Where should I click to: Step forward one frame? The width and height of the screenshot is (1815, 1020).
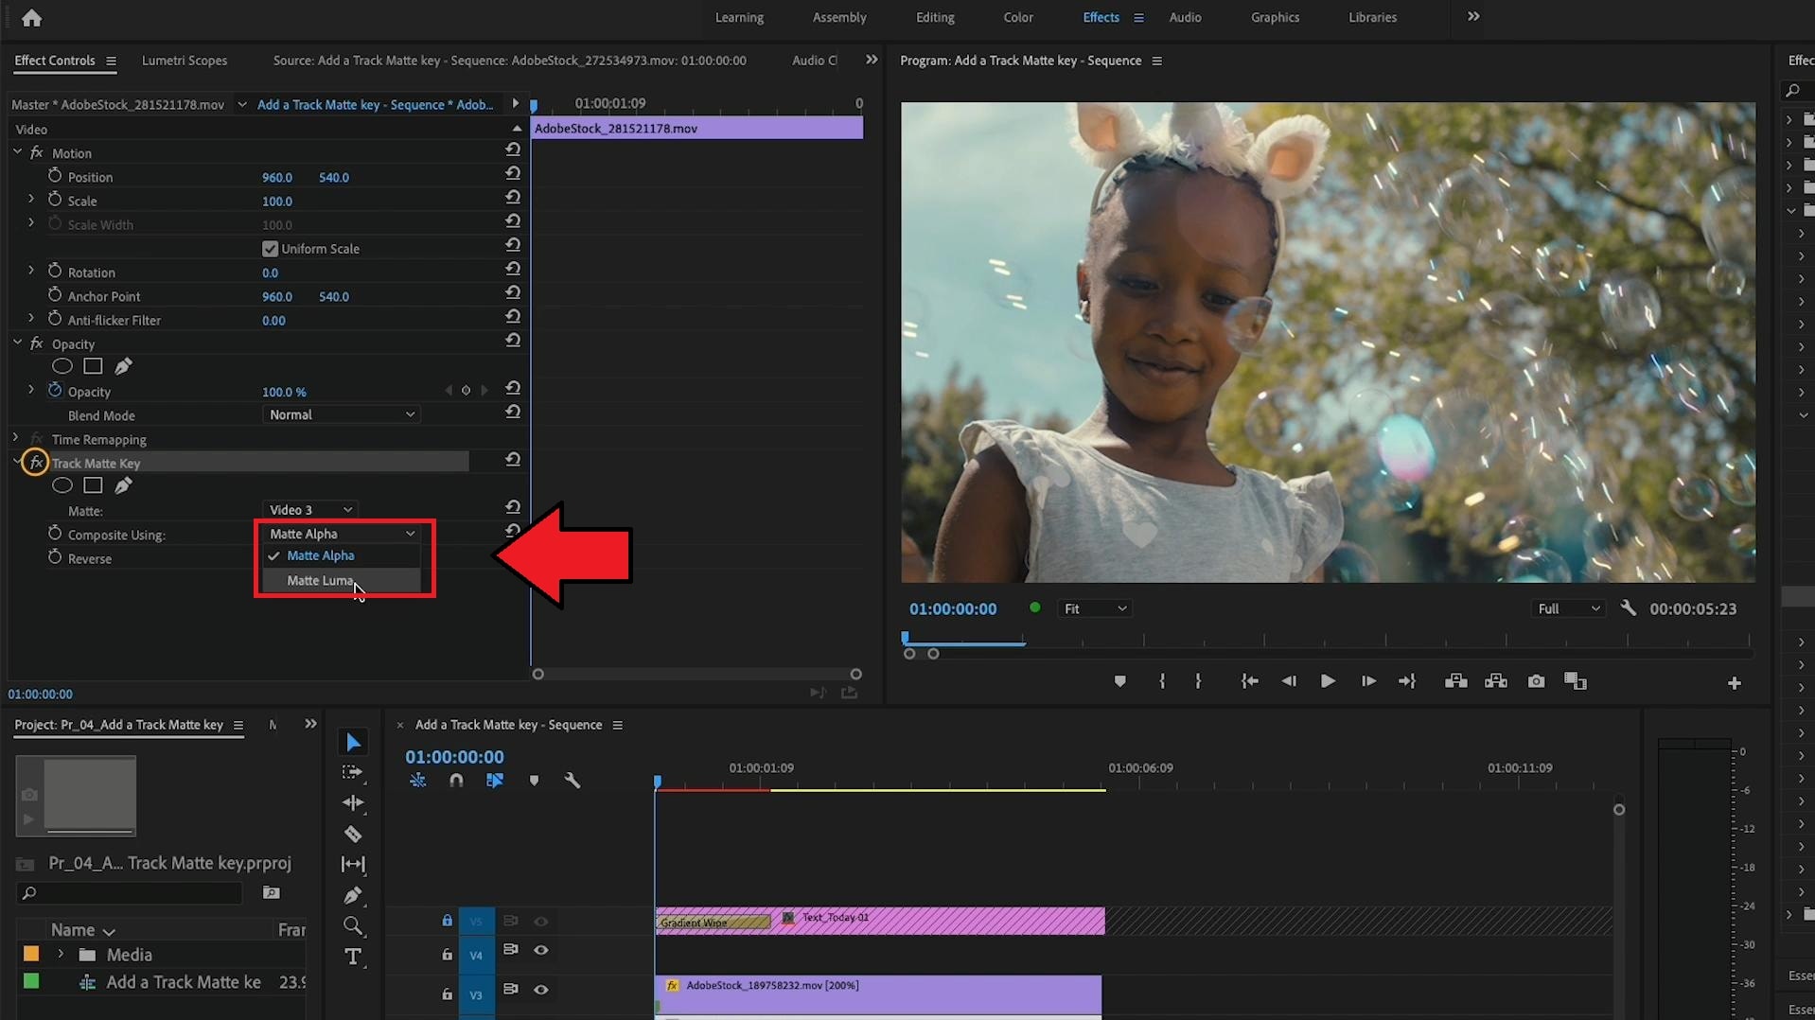1368,681
